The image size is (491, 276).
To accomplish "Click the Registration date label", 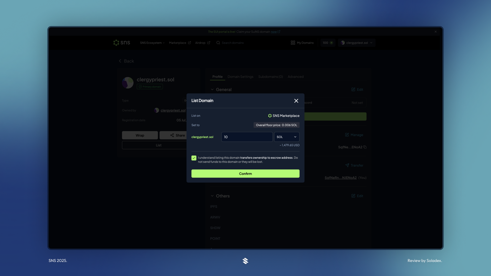I will [x=133, y=120].
